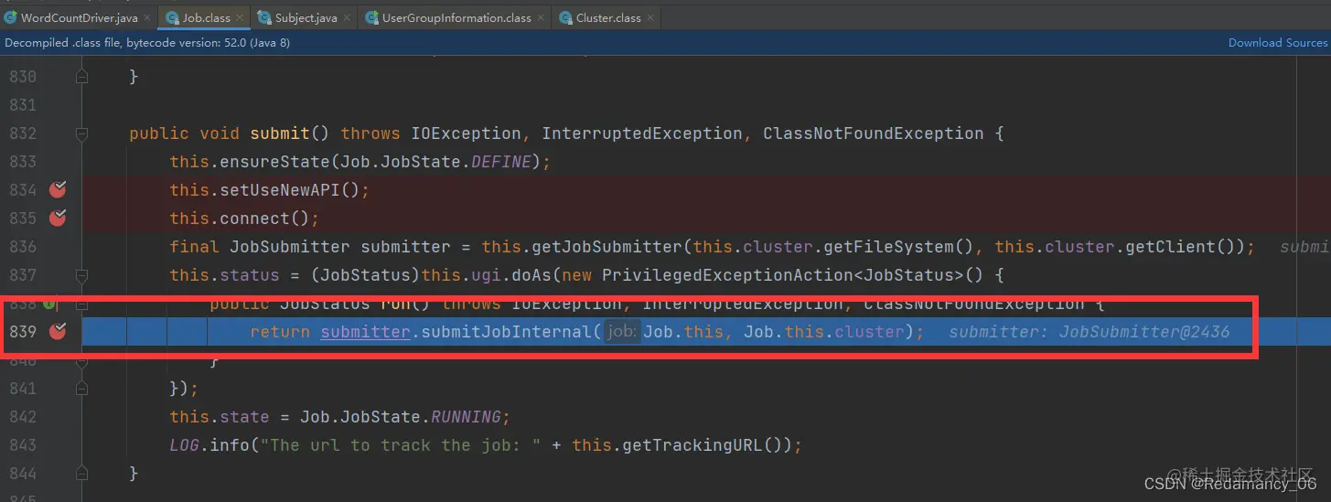Click the underlined submitter variable on line 839

click(x=365, y=332)
